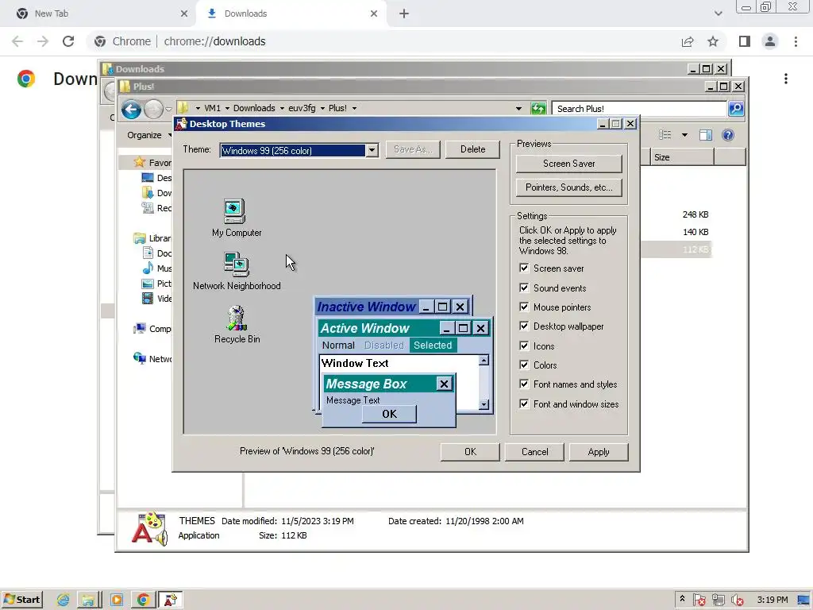Expand the Plus! breadcrumb arrow
The width and height of the screenshot is (813, 610).
(354, 108)
